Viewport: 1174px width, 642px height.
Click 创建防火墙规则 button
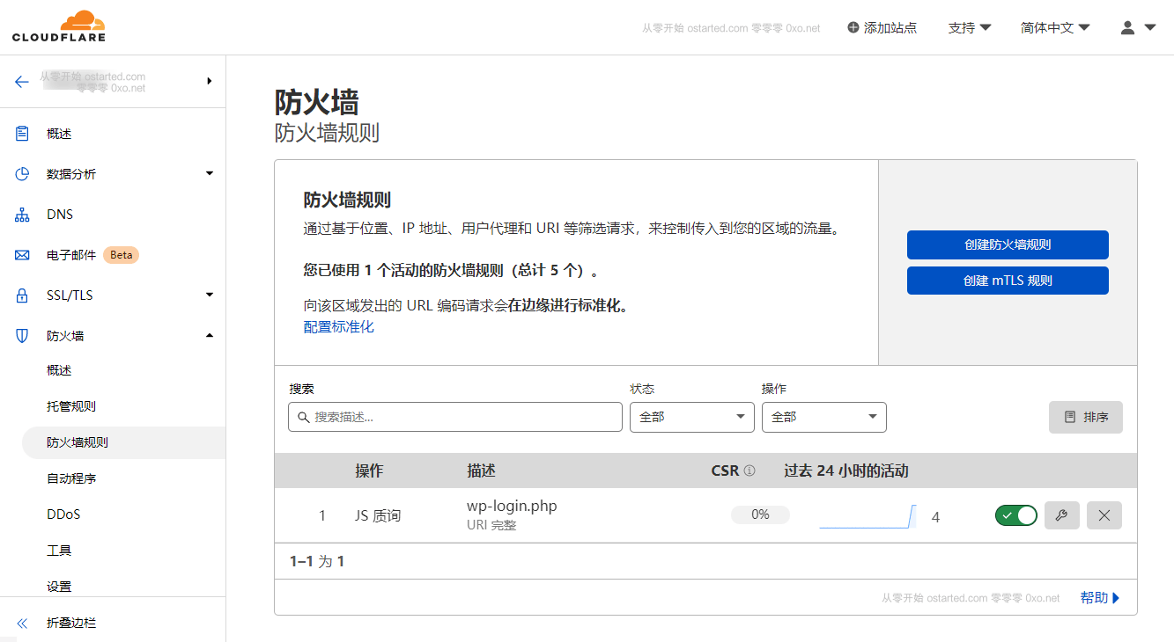click(1008, 244)
